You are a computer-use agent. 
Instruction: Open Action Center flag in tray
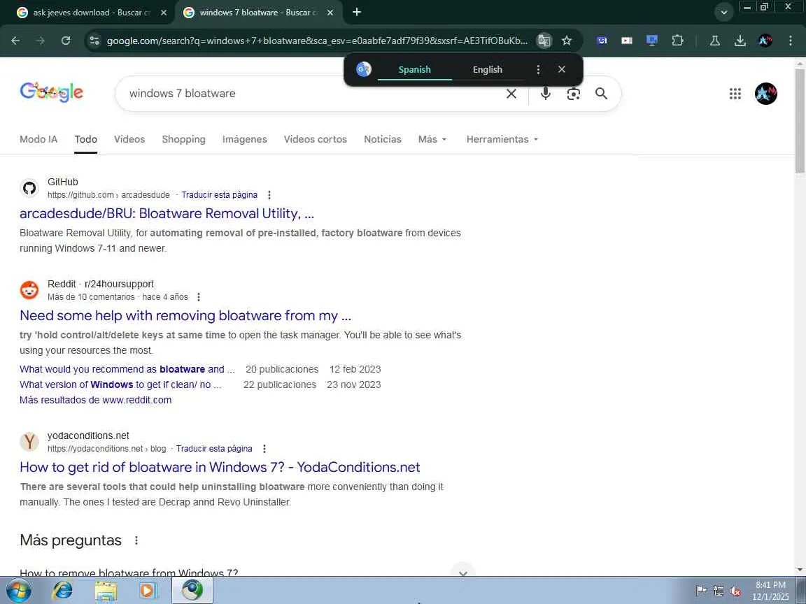coord(701,591)
